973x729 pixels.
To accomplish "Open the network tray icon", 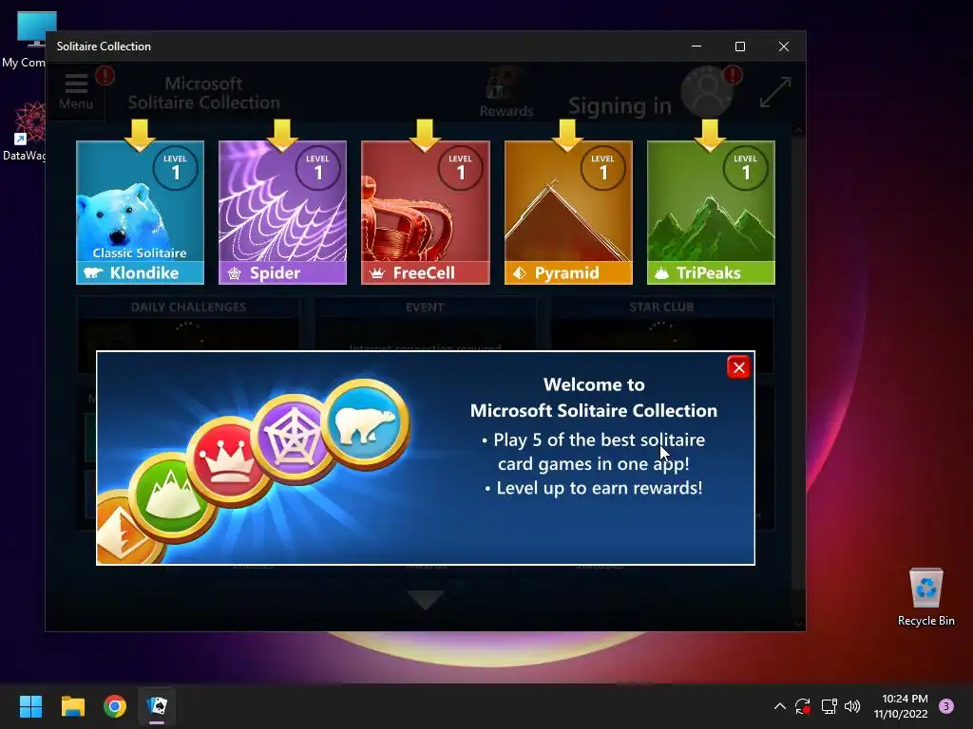I will tap(829, 706).
